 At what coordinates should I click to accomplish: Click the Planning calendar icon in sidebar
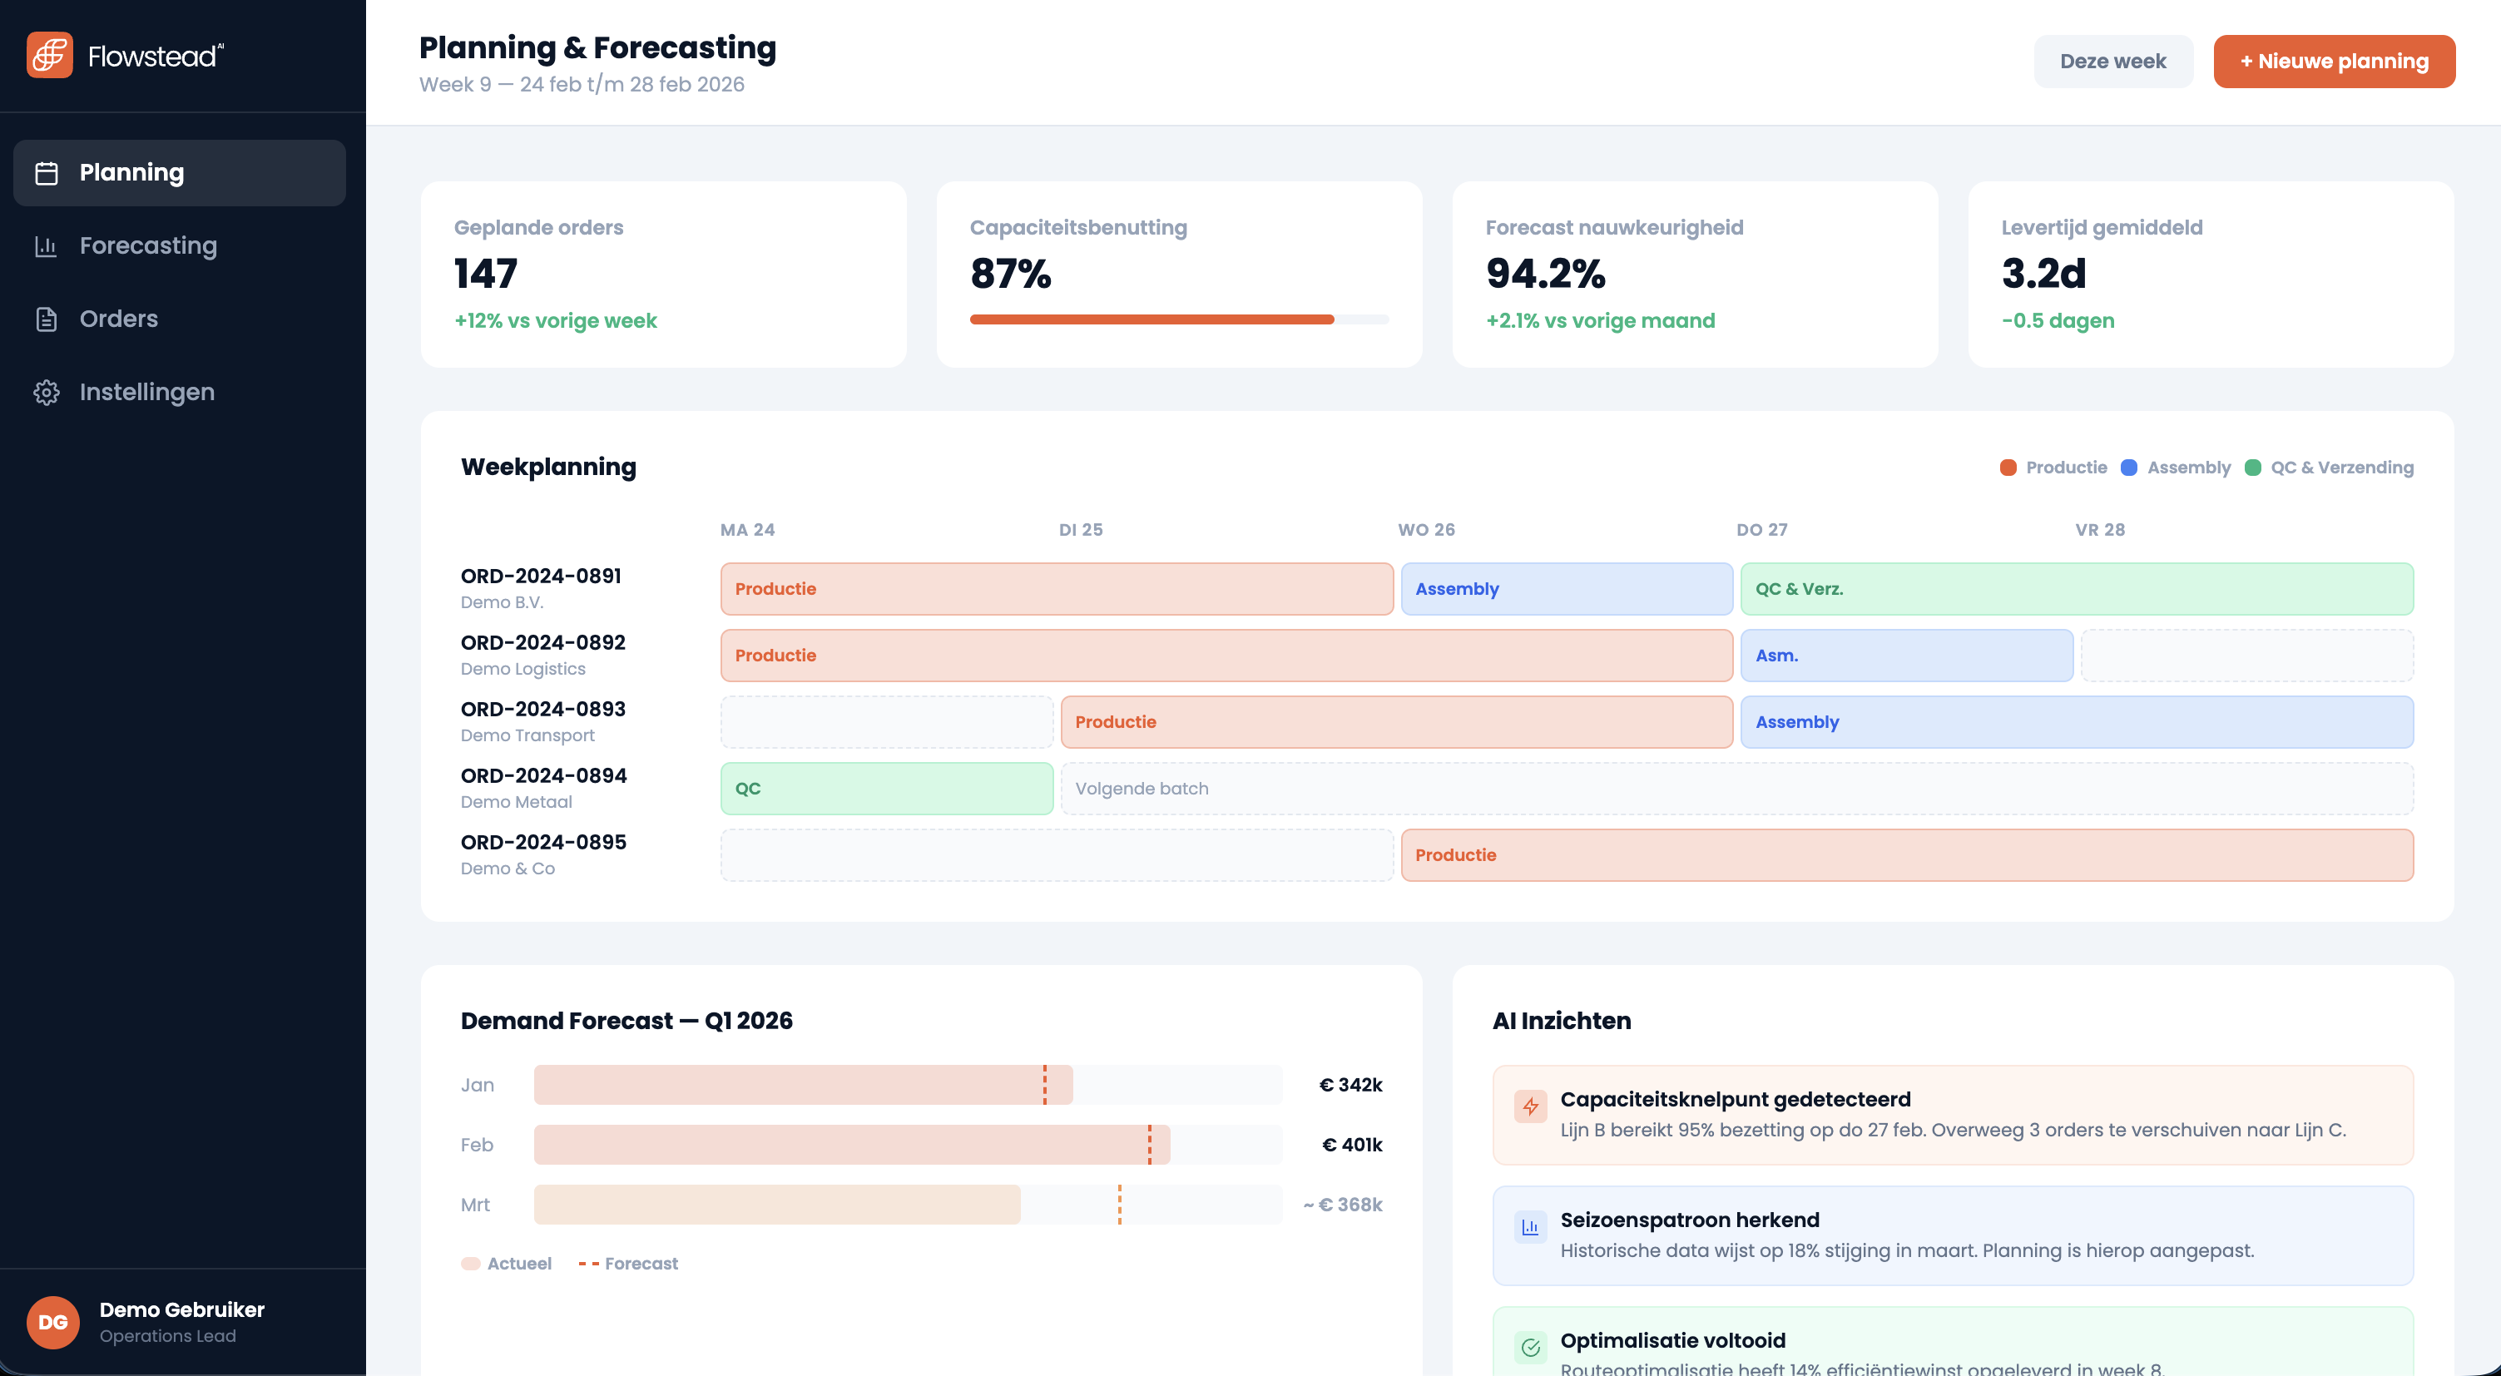[x=47, y=173]
